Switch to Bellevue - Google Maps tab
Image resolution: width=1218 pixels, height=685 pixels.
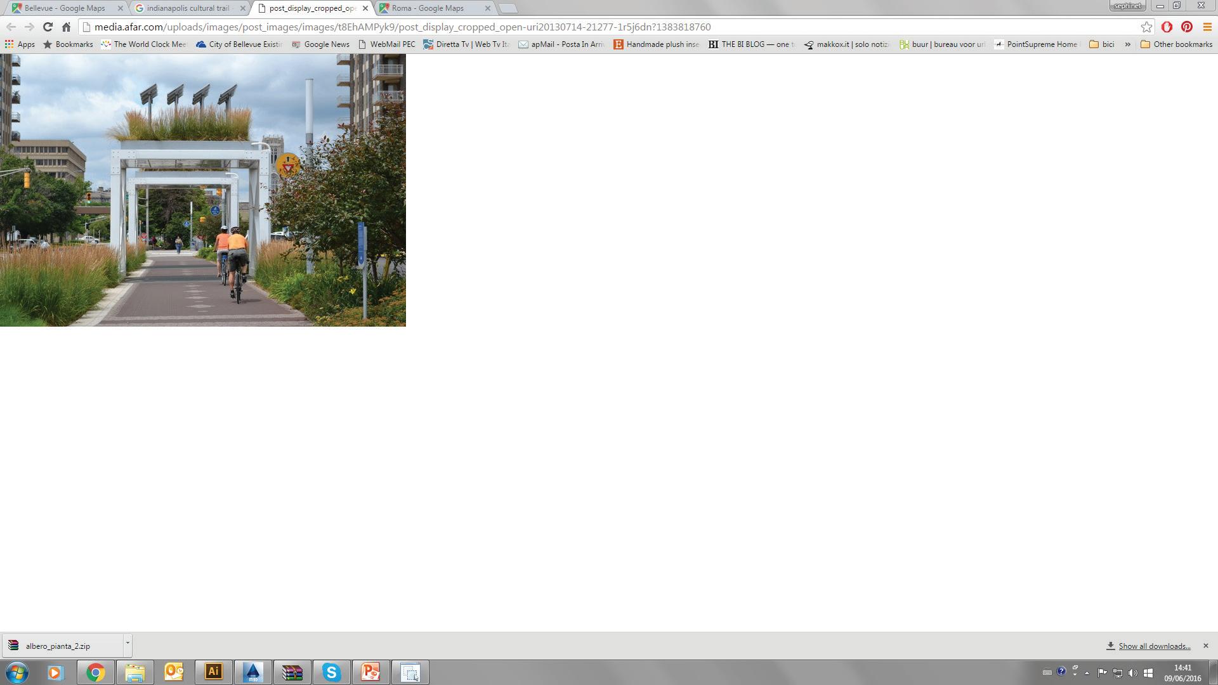coord(63,8)
